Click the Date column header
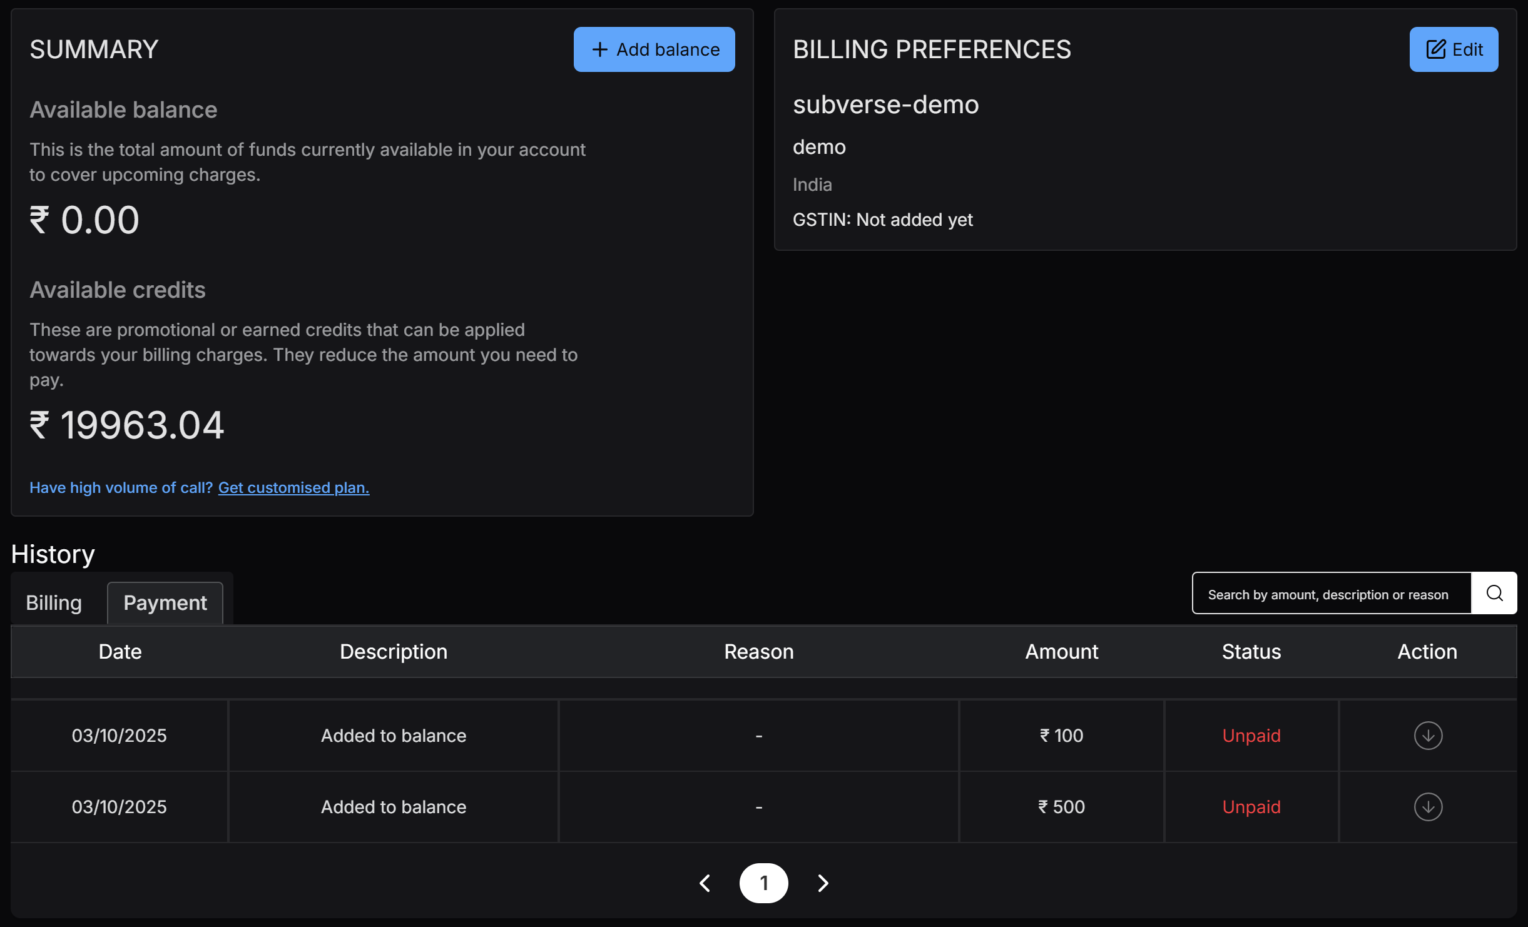The image size is (1528, 927). (120, 652)
